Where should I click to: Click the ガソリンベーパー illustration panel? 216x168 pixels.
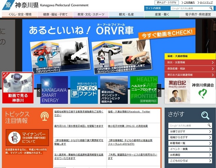point(60,55)
